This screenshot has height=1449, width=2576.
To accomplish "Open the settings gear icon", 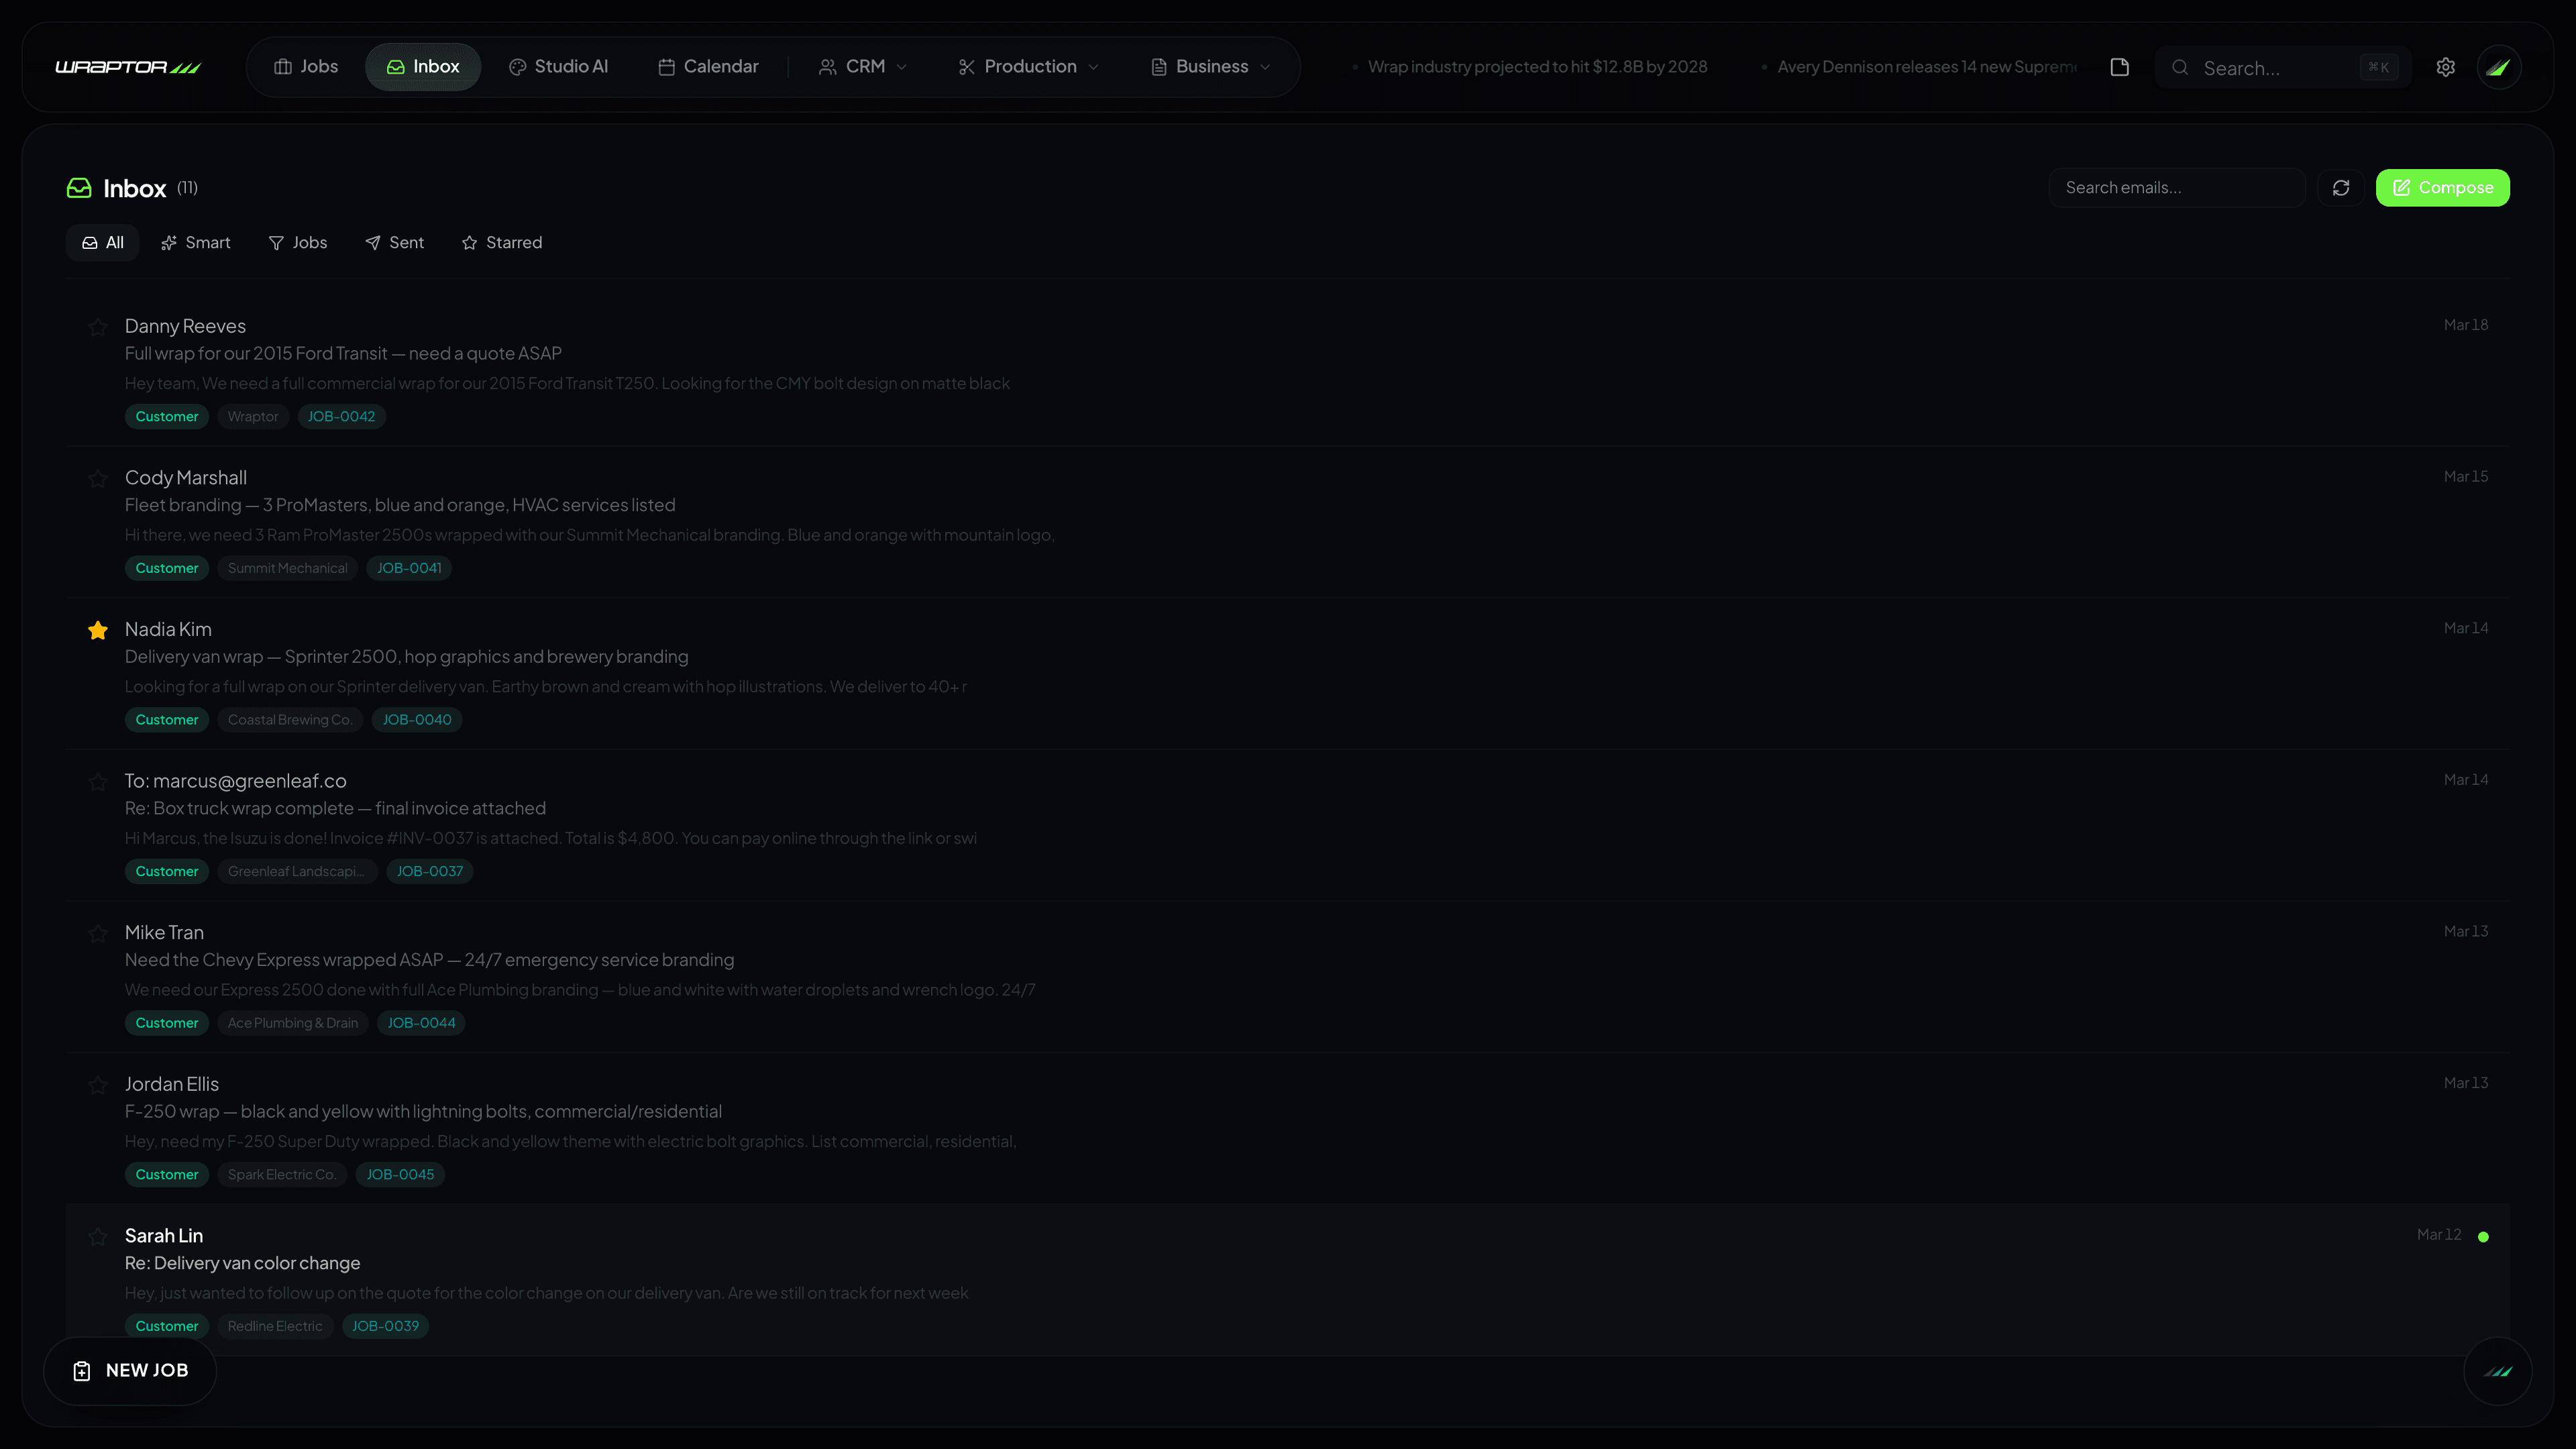I will point(2446,66).
